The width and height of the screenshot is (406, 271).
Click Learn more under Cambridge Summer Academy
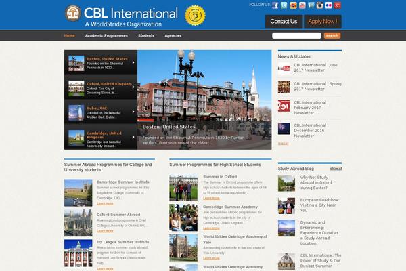(x=211, y=228)
